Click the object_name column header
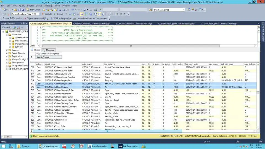 tap(63, 64)
